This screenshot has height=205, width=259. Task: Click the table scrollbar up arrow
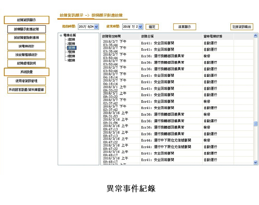pos(255,35)
